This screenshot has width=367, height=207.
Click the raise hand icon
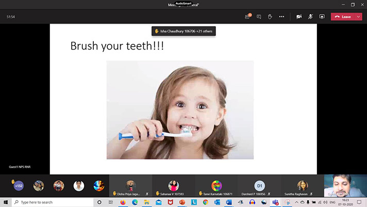point(270,17)
